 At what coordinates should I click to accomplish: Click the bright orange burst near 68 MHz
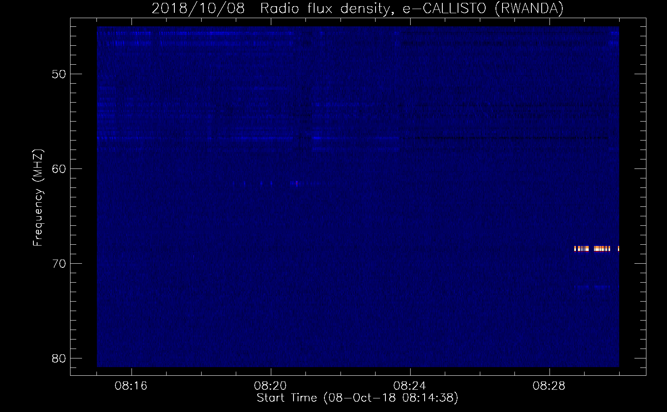point(597,248)
